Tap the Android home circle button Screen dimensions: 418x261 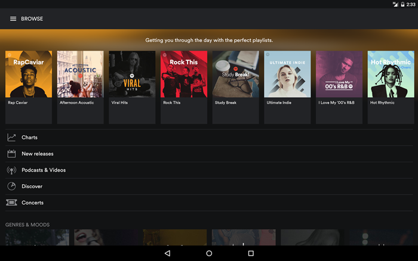(x=209, y=253)
